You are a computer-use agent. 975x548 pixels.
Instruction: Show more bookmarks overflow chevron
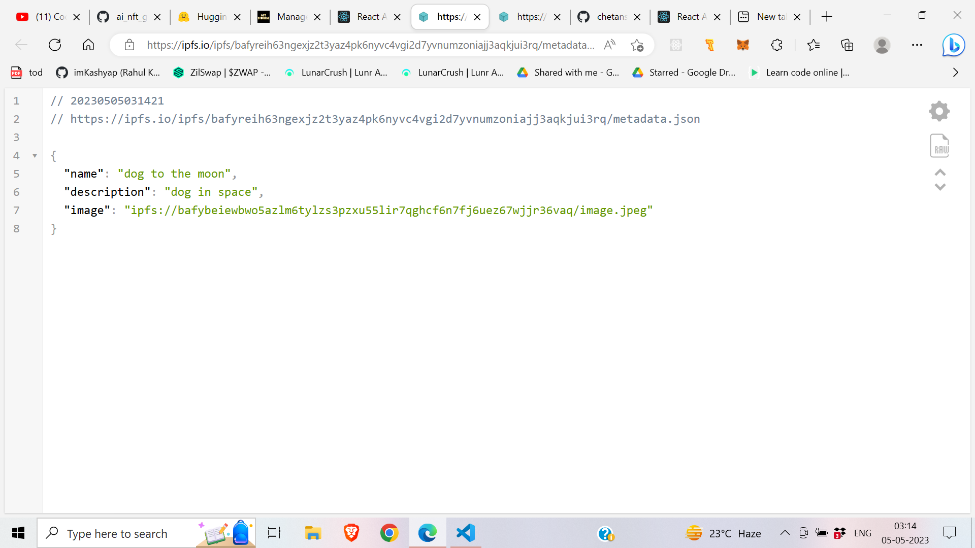click(x=955, y=73)
